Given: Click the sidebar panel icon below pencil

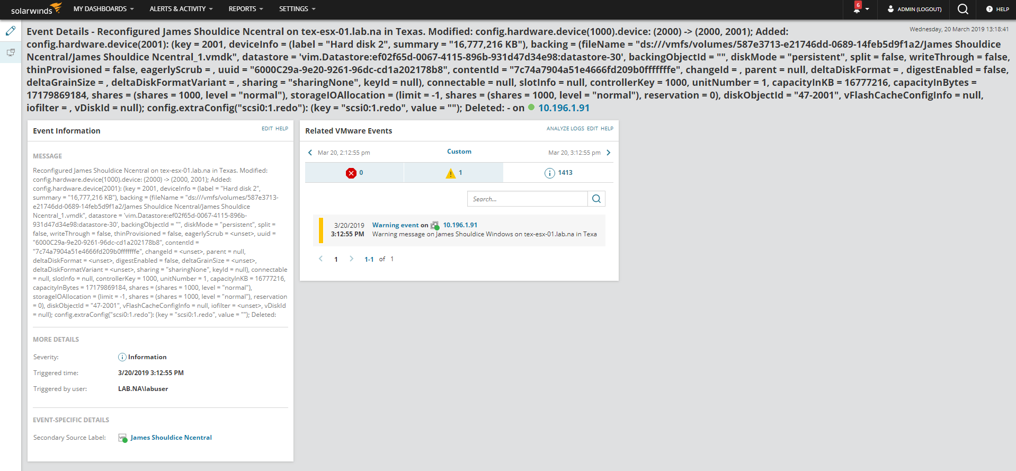Looking at the screenshot, I should (x=11, y=52).
